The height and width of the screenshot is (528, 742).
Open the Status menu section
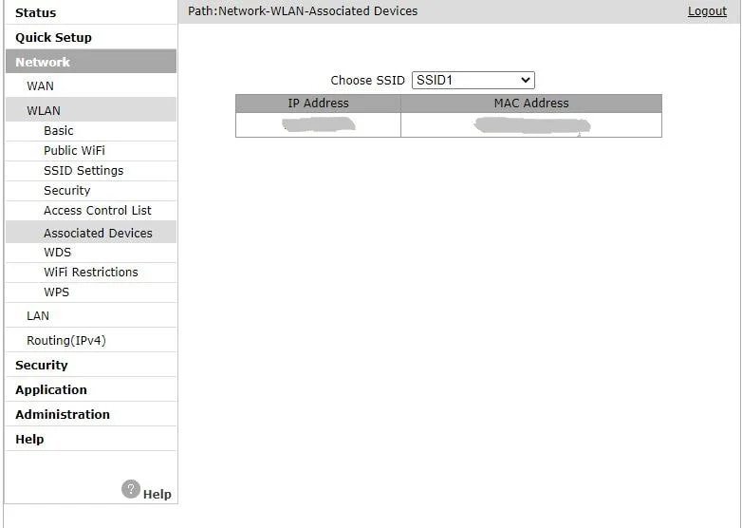click(x=35, y=12)
